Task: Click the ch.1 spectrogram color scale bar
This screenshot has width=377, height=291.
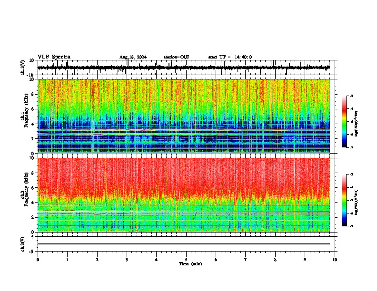Action: click(345, 122)
